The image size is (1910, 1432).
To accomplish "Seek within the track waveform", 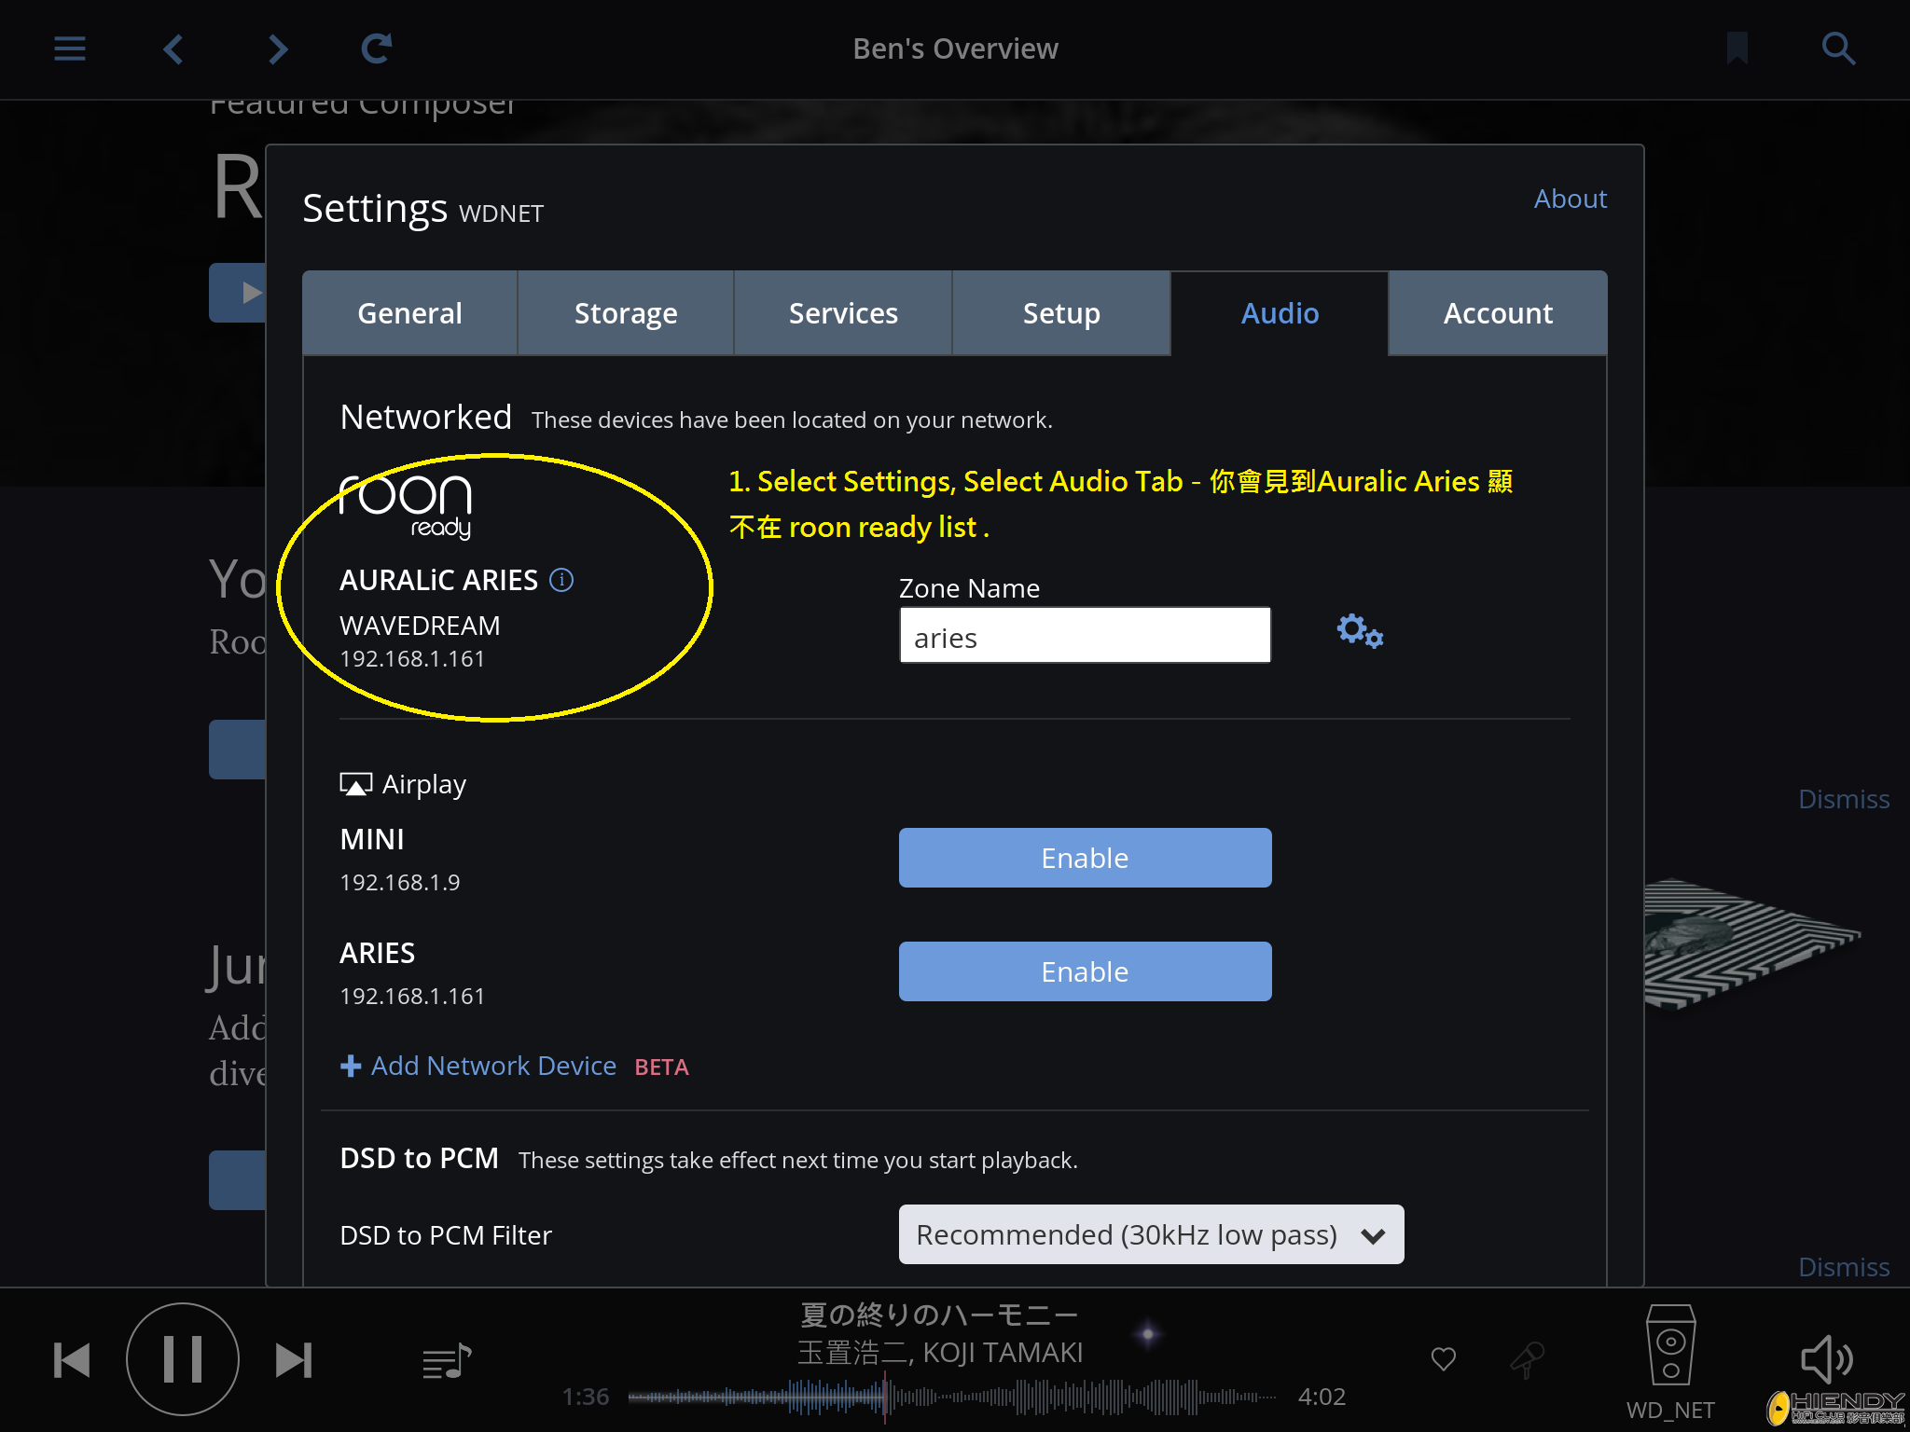I will (x=952, y=1397).
